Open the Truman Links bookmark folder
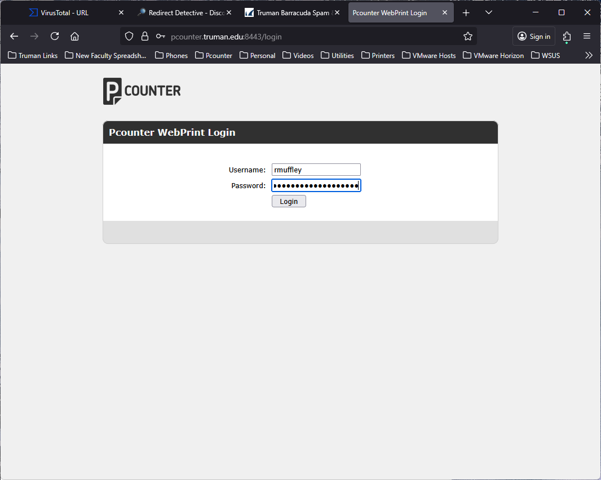 (33, 56)
